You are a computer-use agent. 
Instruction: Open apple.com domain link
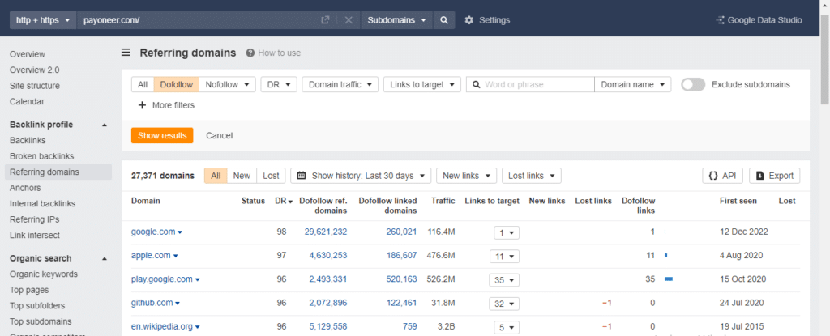pos(151,256)
